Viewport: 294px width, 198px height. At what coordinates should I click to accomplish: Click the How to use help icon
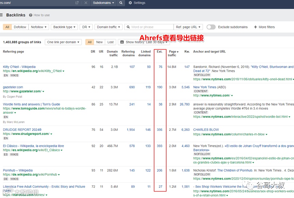(x=31, y=15)
